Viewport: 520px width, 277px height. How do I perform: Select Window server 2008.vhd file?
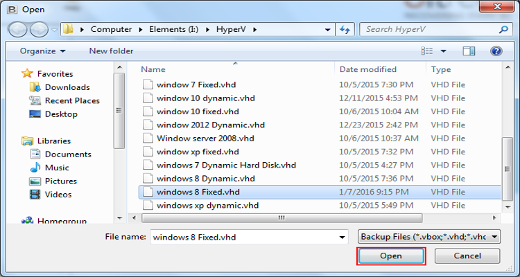coord(205,138)
